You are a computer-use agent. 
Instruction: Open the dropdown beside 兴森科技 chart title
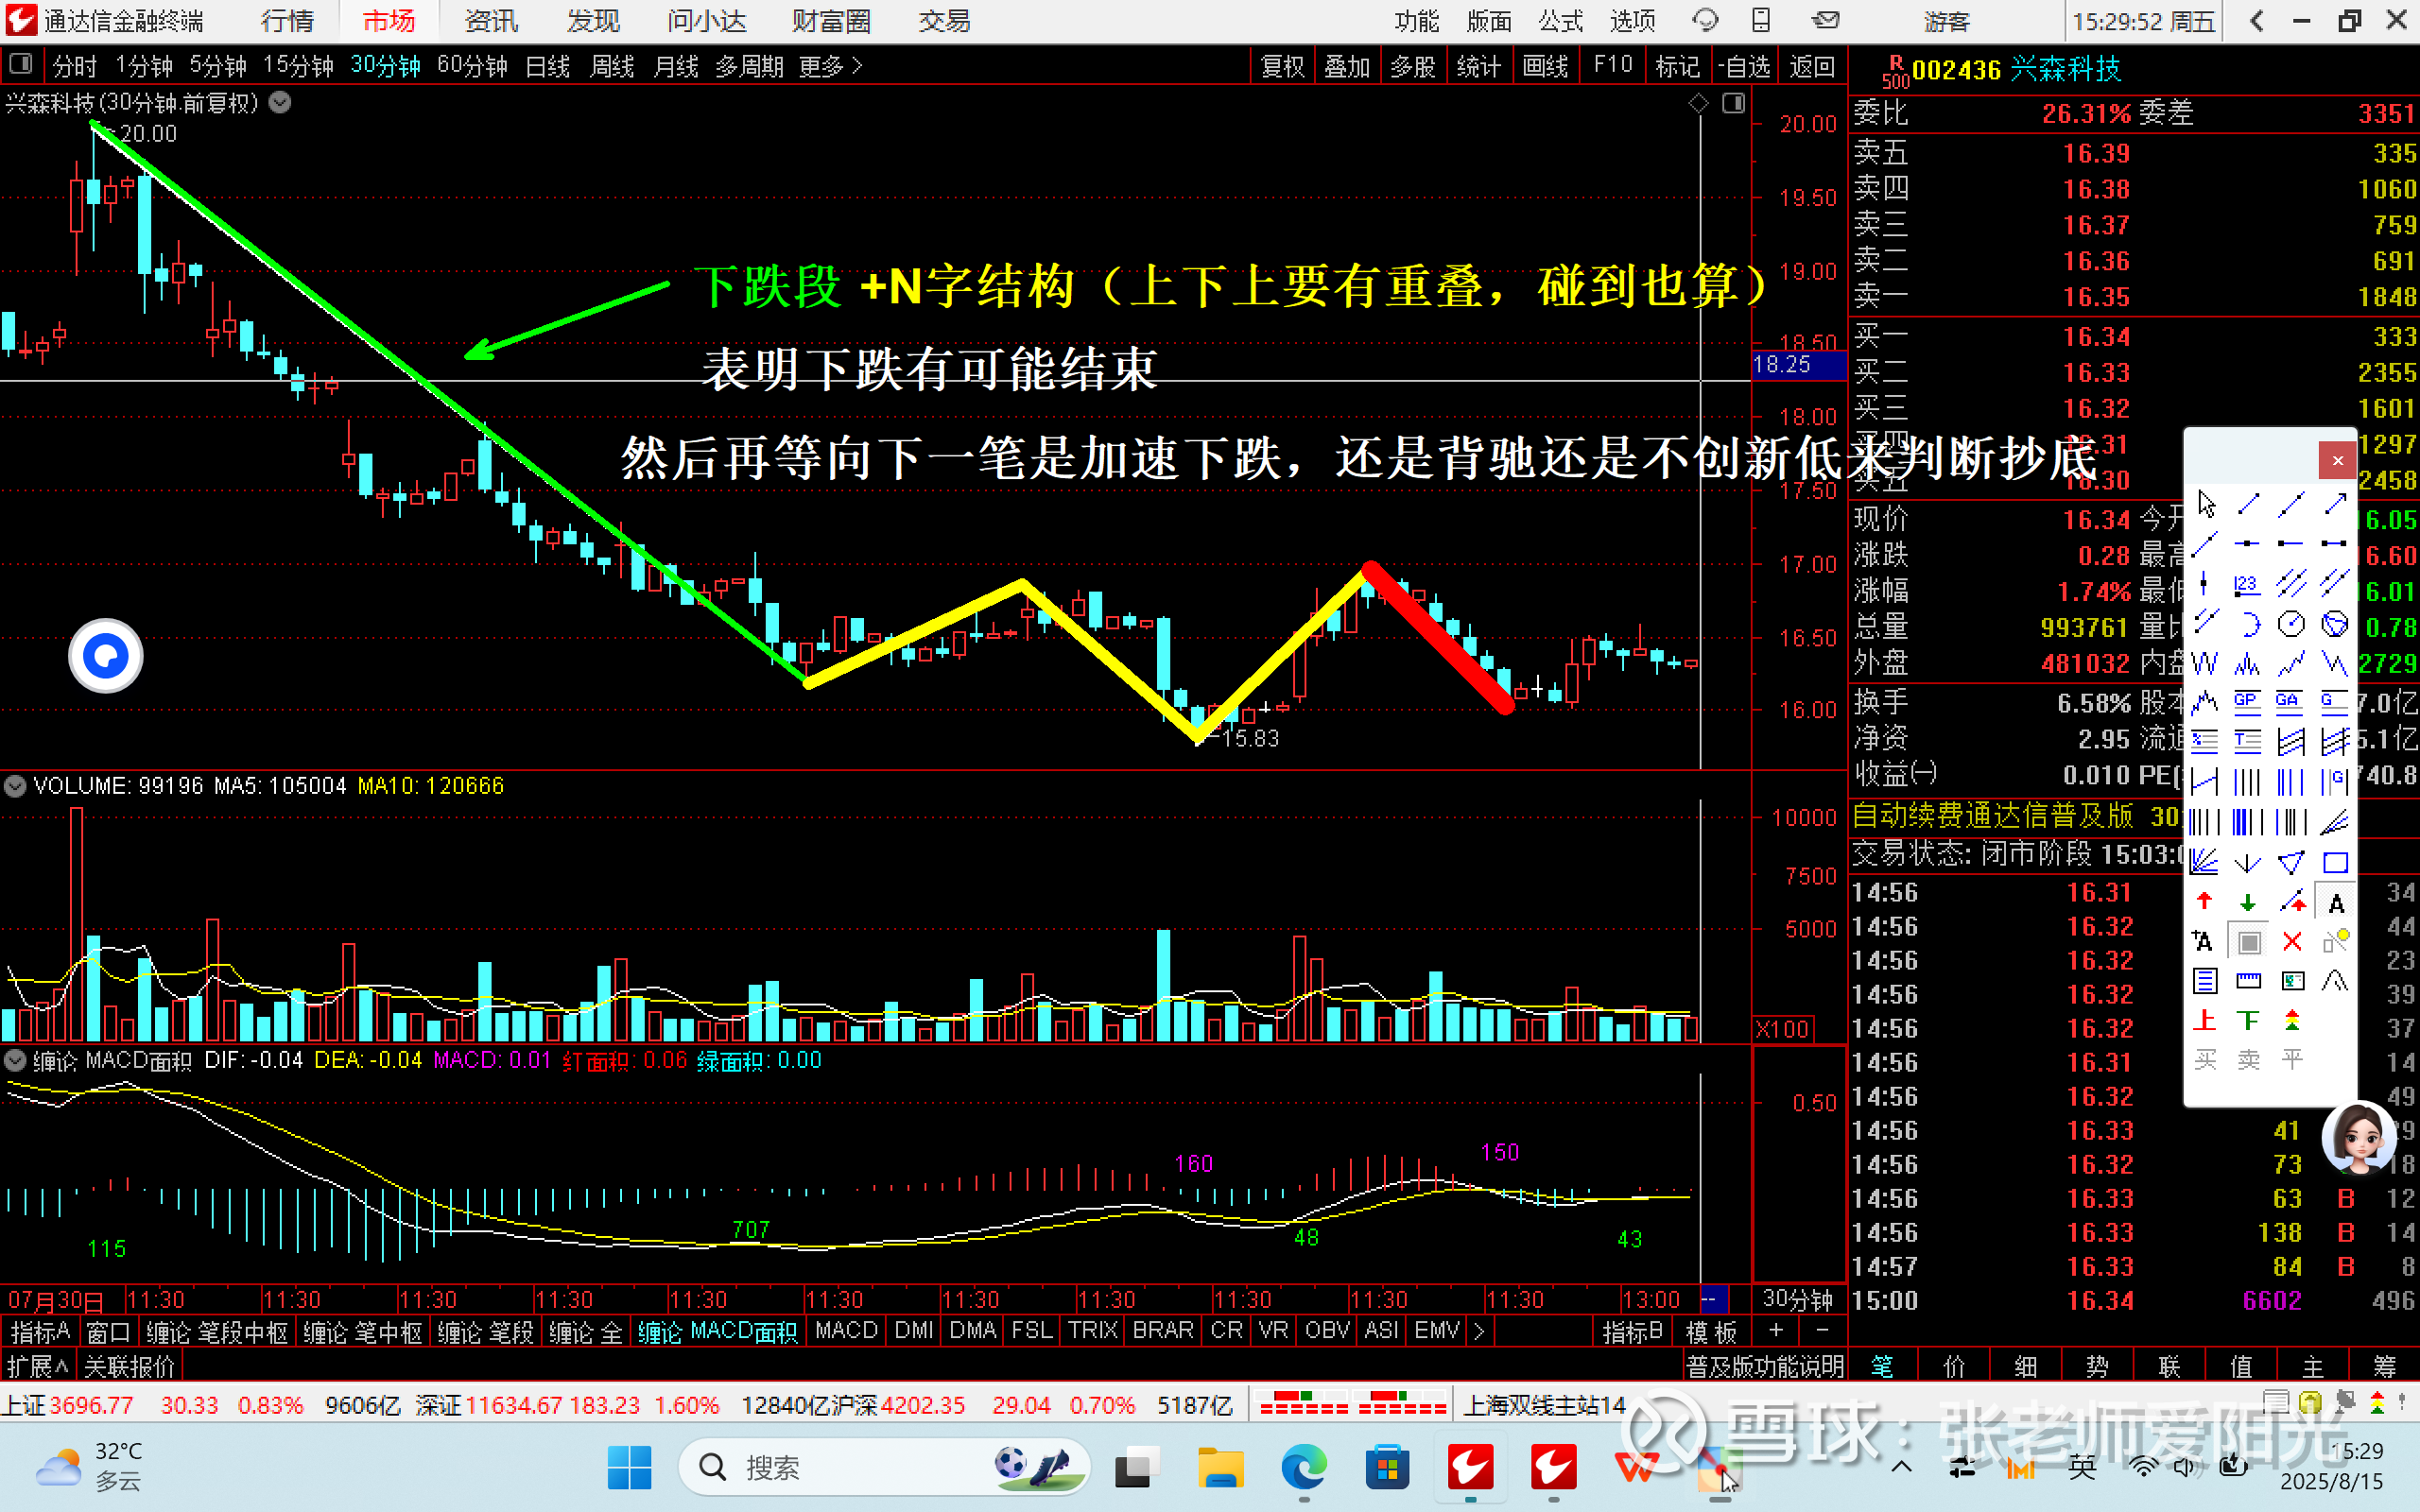[280, 102]
